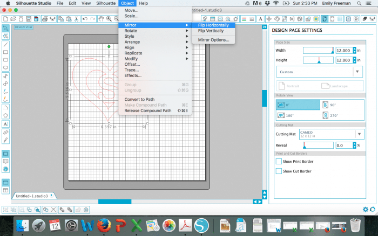Open file with folder toolbar icon
Viewport: 378px width, 236px height.
click(x=13, y=19)
